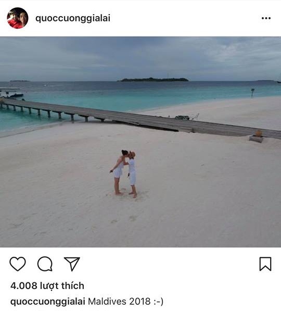This screenshot has height=311, width=281.
Task: Tap the distant island on the horizon
Action: 153,80
